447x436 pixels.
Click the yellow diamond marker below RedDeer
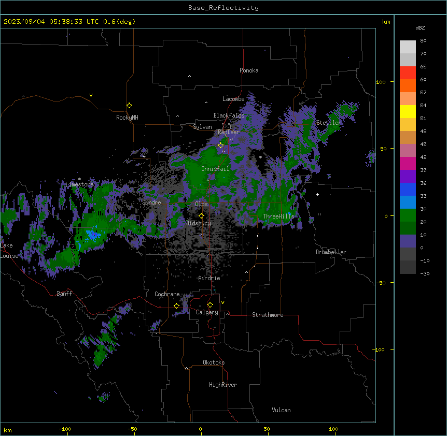click(x=220, y=146)
